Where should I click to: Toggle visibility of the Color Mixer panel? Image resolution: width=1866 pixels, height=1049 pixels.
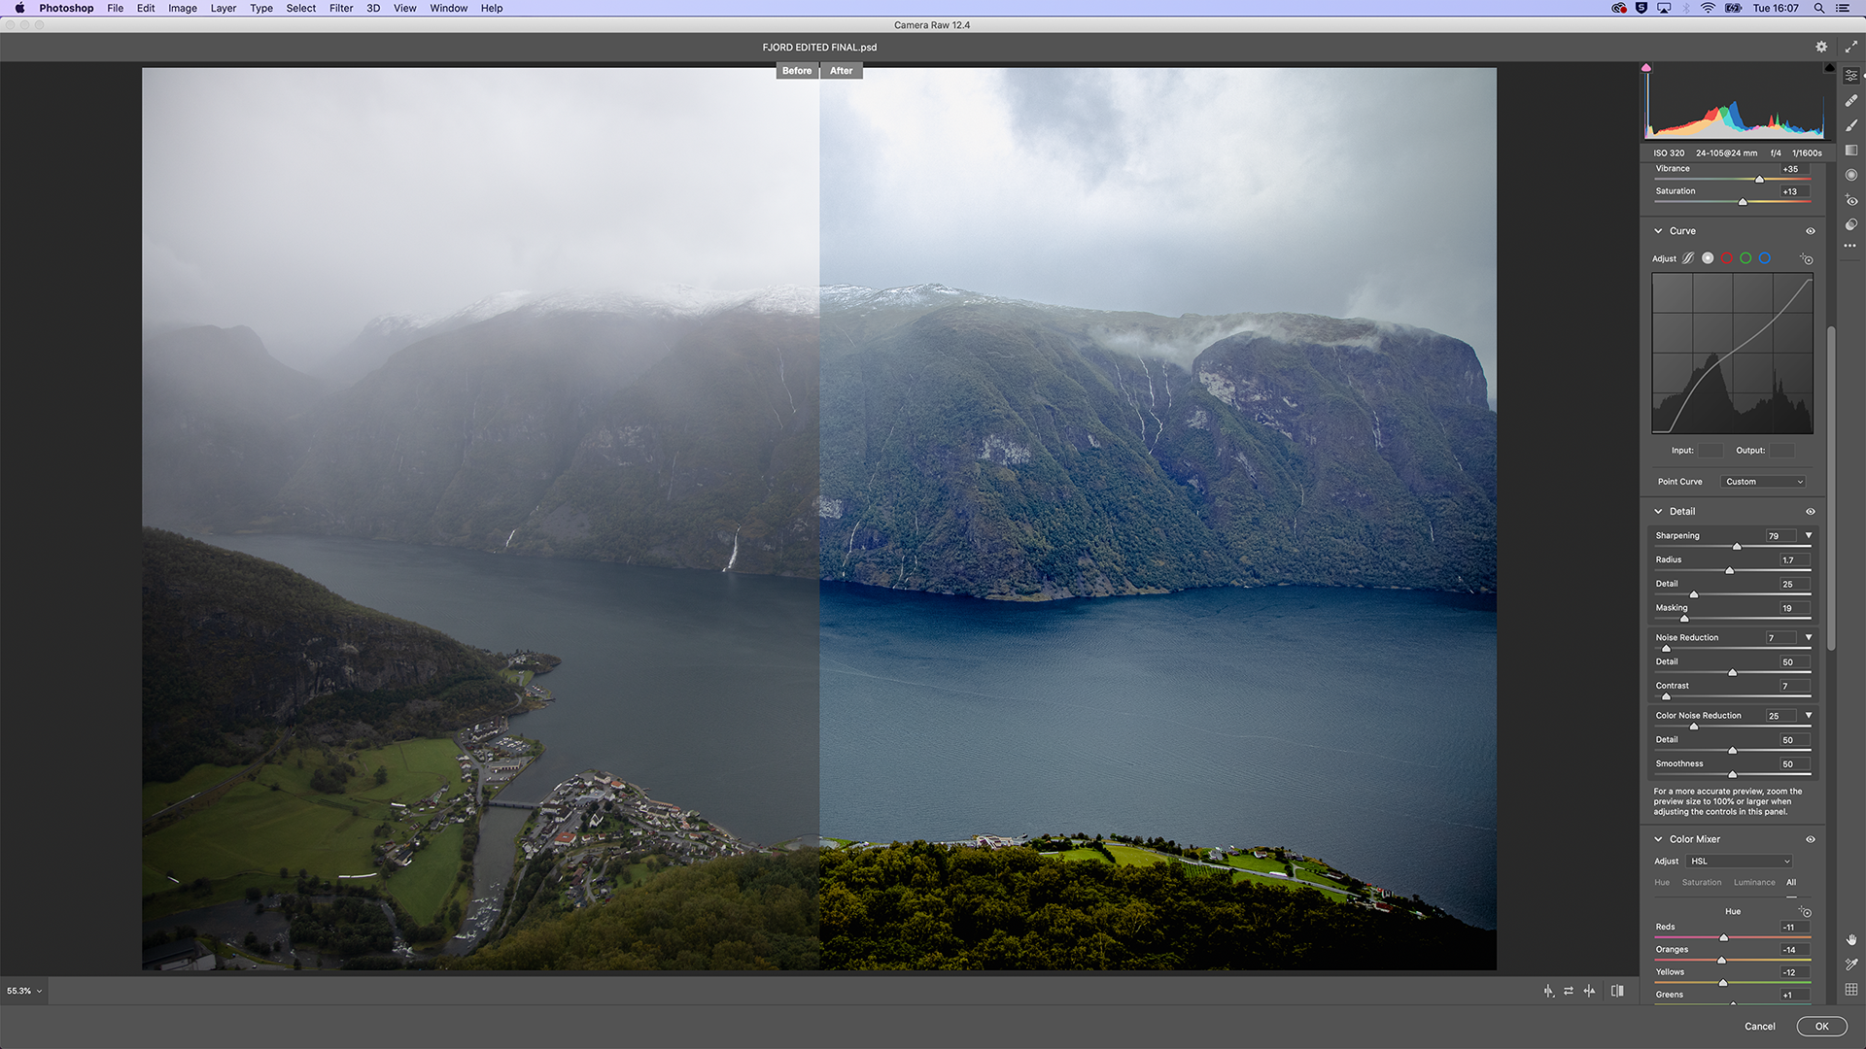pos(1811,839)
